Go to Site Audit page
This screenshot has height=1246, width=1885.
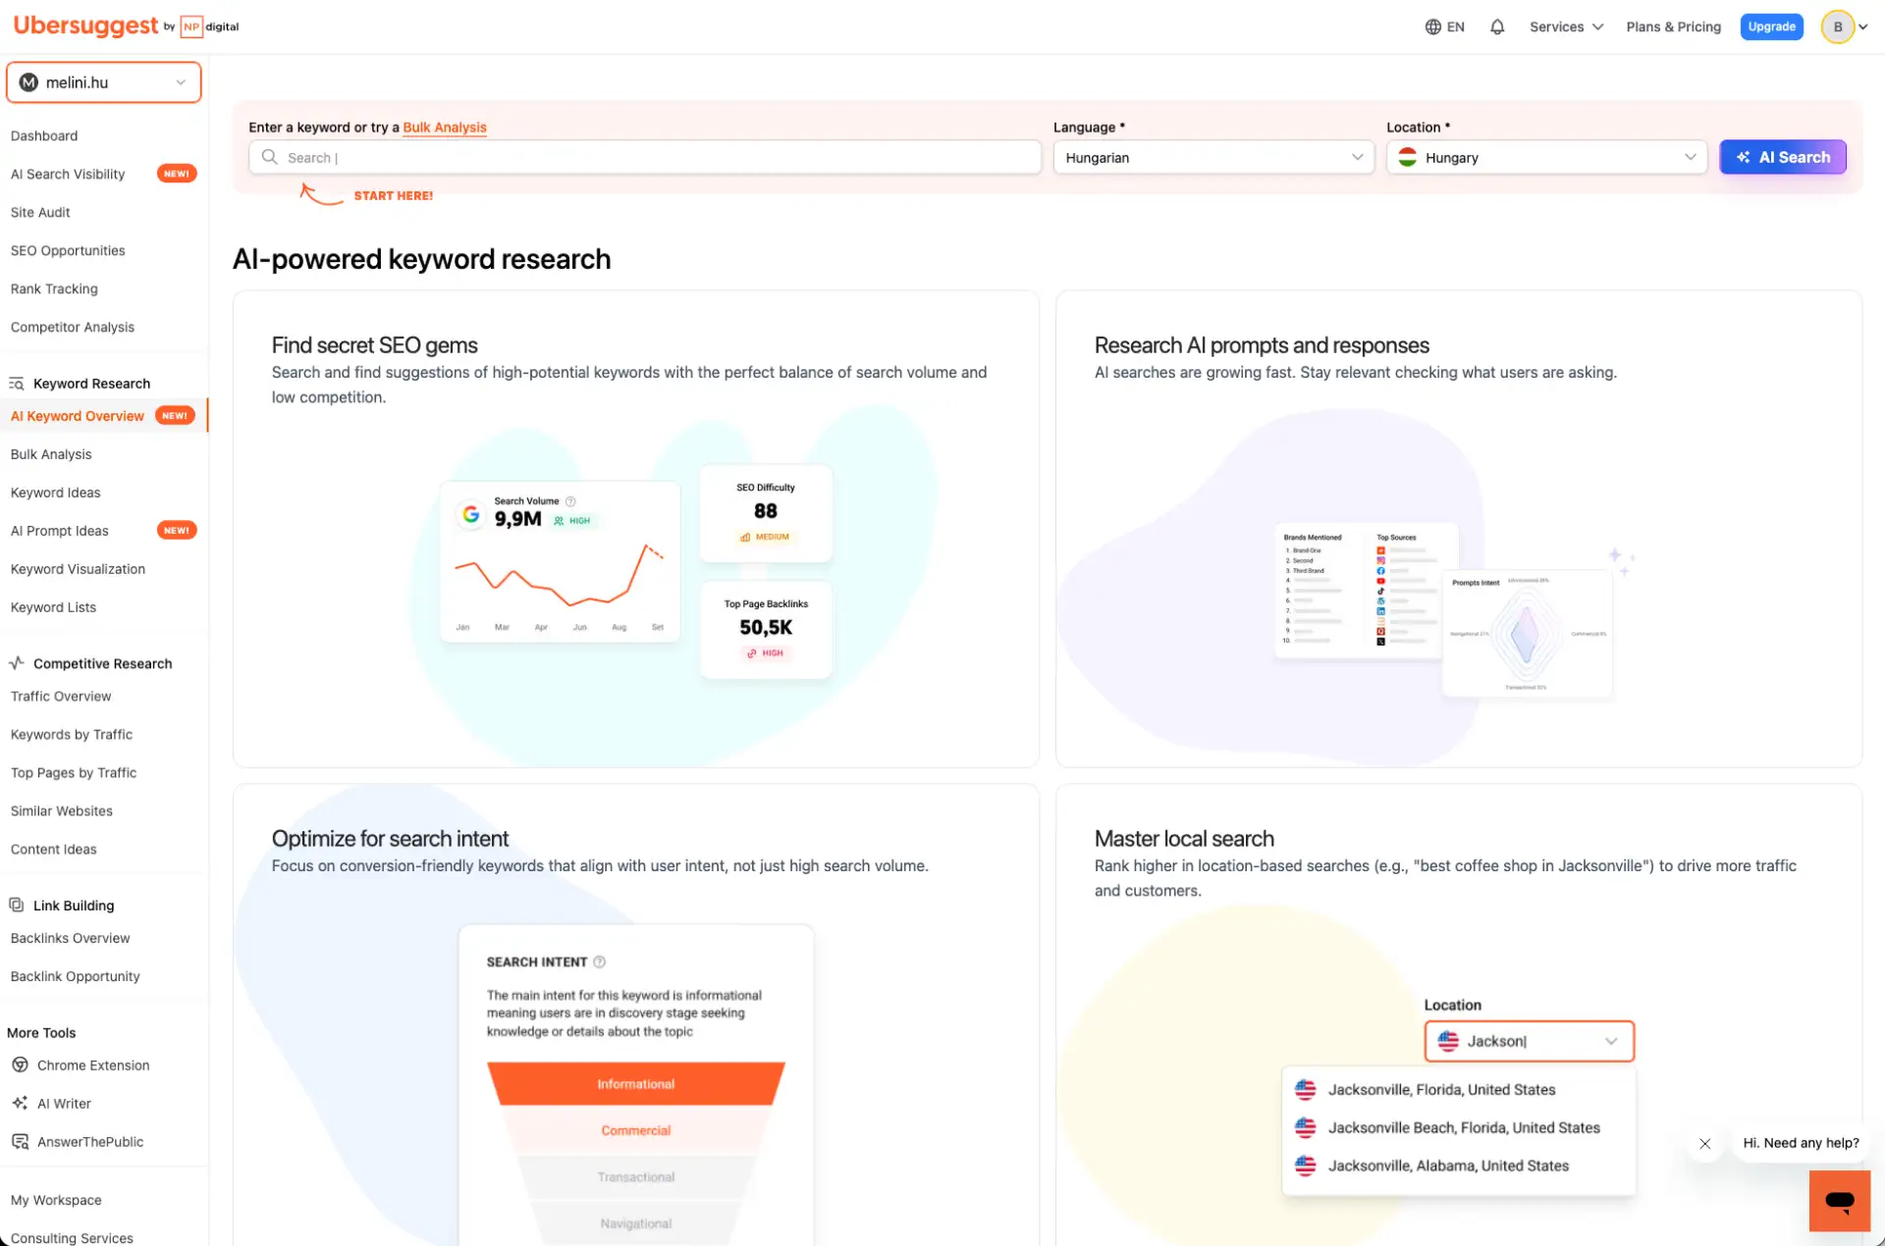click(x=40, y=213)
